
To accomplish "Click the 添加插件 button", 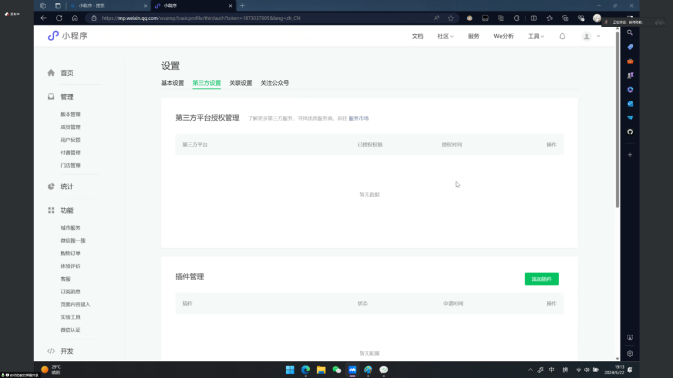I will tap(542, 279).
